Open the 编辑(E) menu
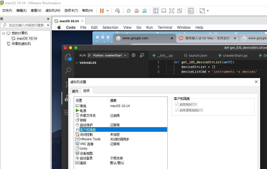 tap(21, 11)
